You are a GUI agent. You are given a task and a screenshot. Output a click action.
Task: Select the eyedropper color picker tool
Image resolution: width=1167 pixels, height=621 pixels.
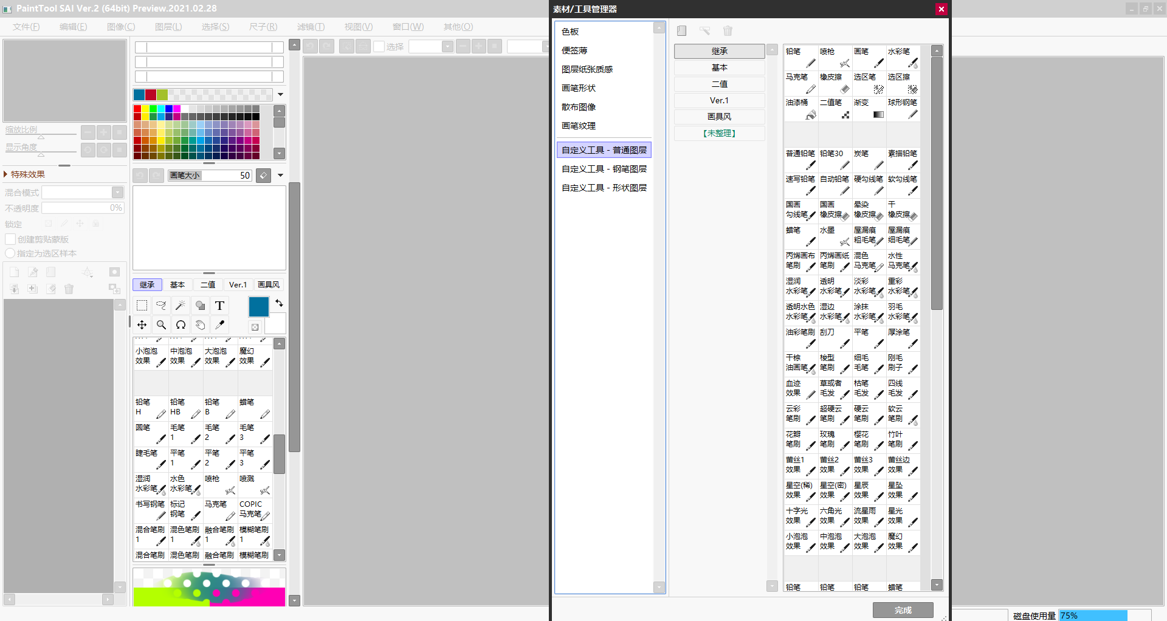pyautogui.click(x=219, y=324)
